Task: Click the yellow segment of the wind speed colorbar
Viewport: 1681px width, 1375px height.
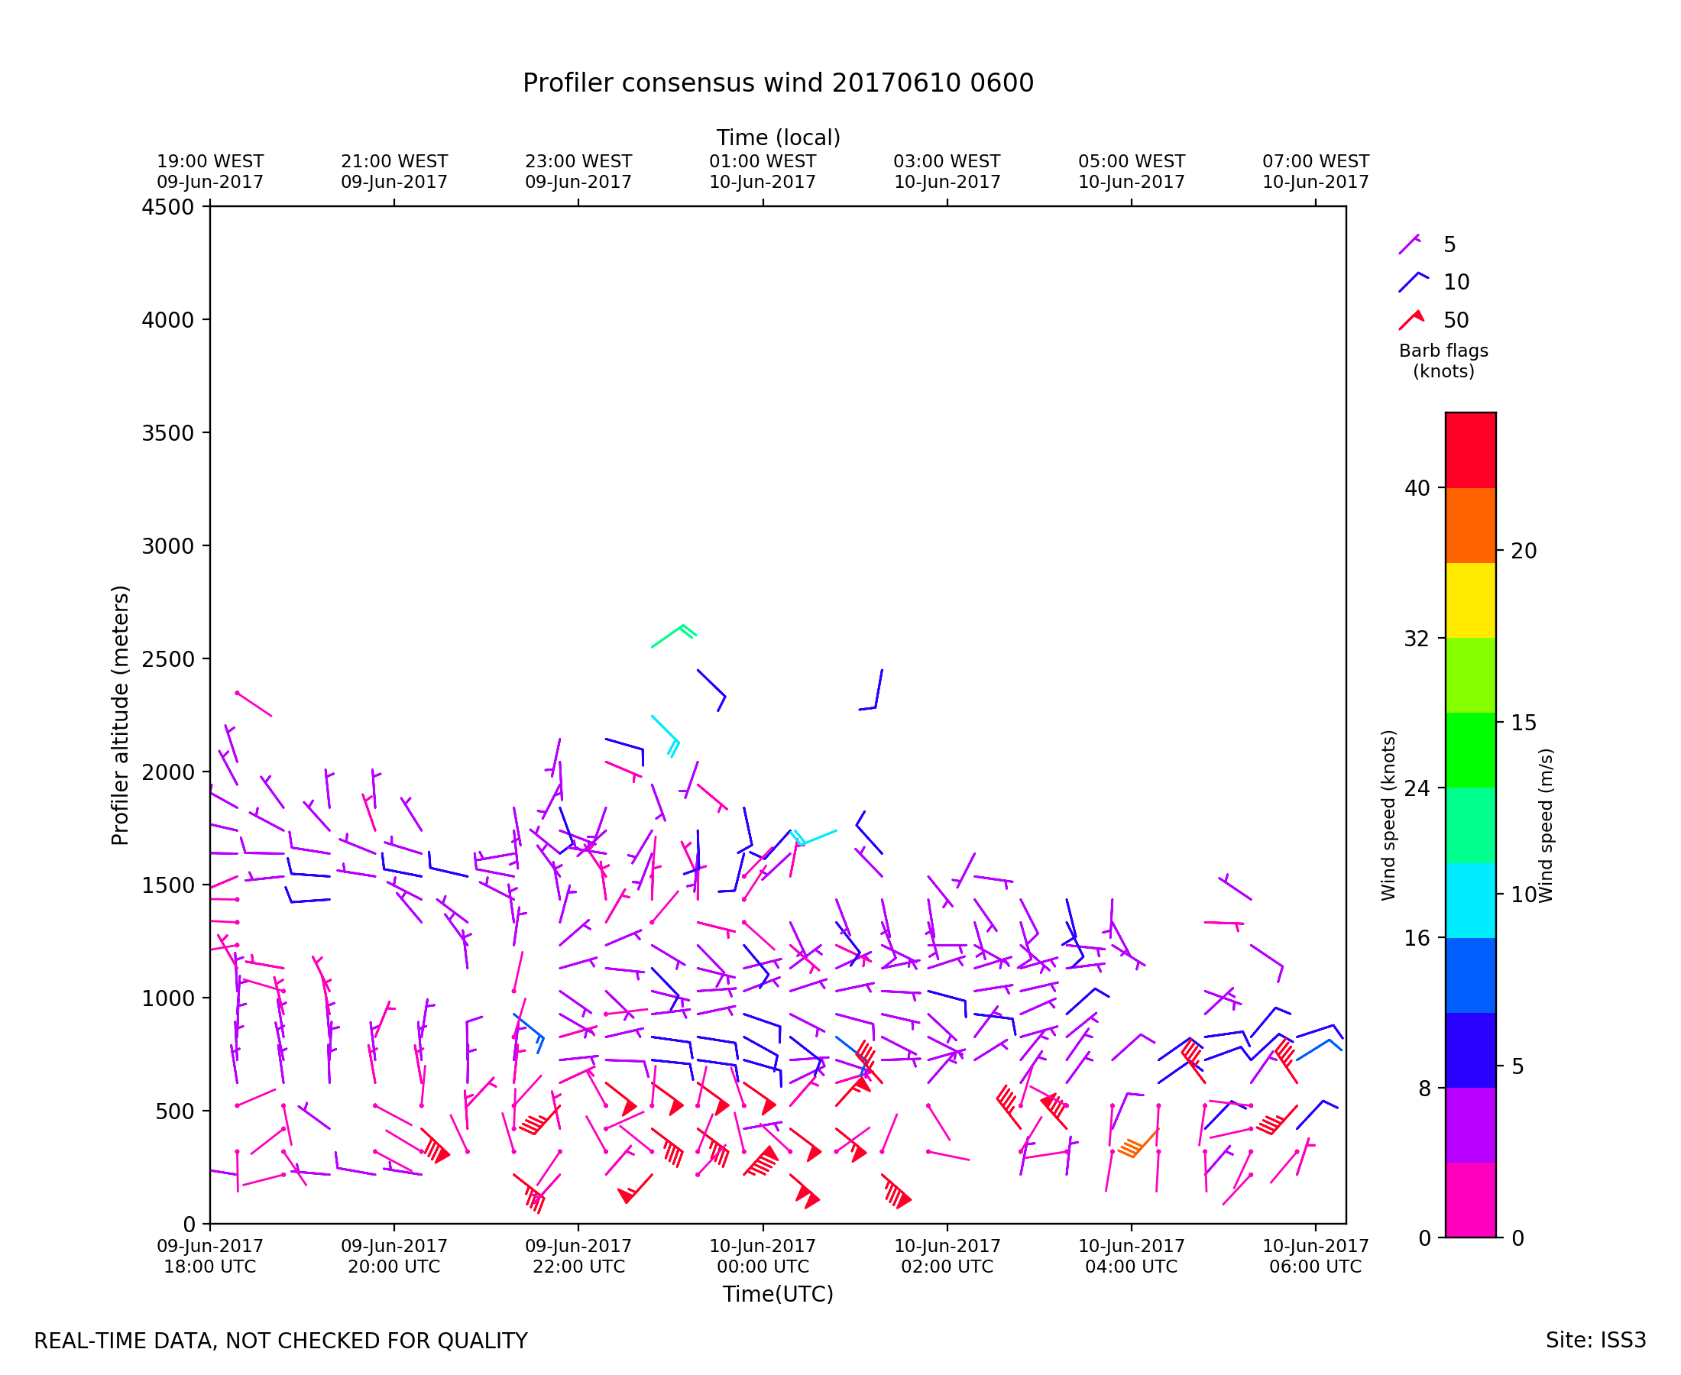Action: (1470, 600)
